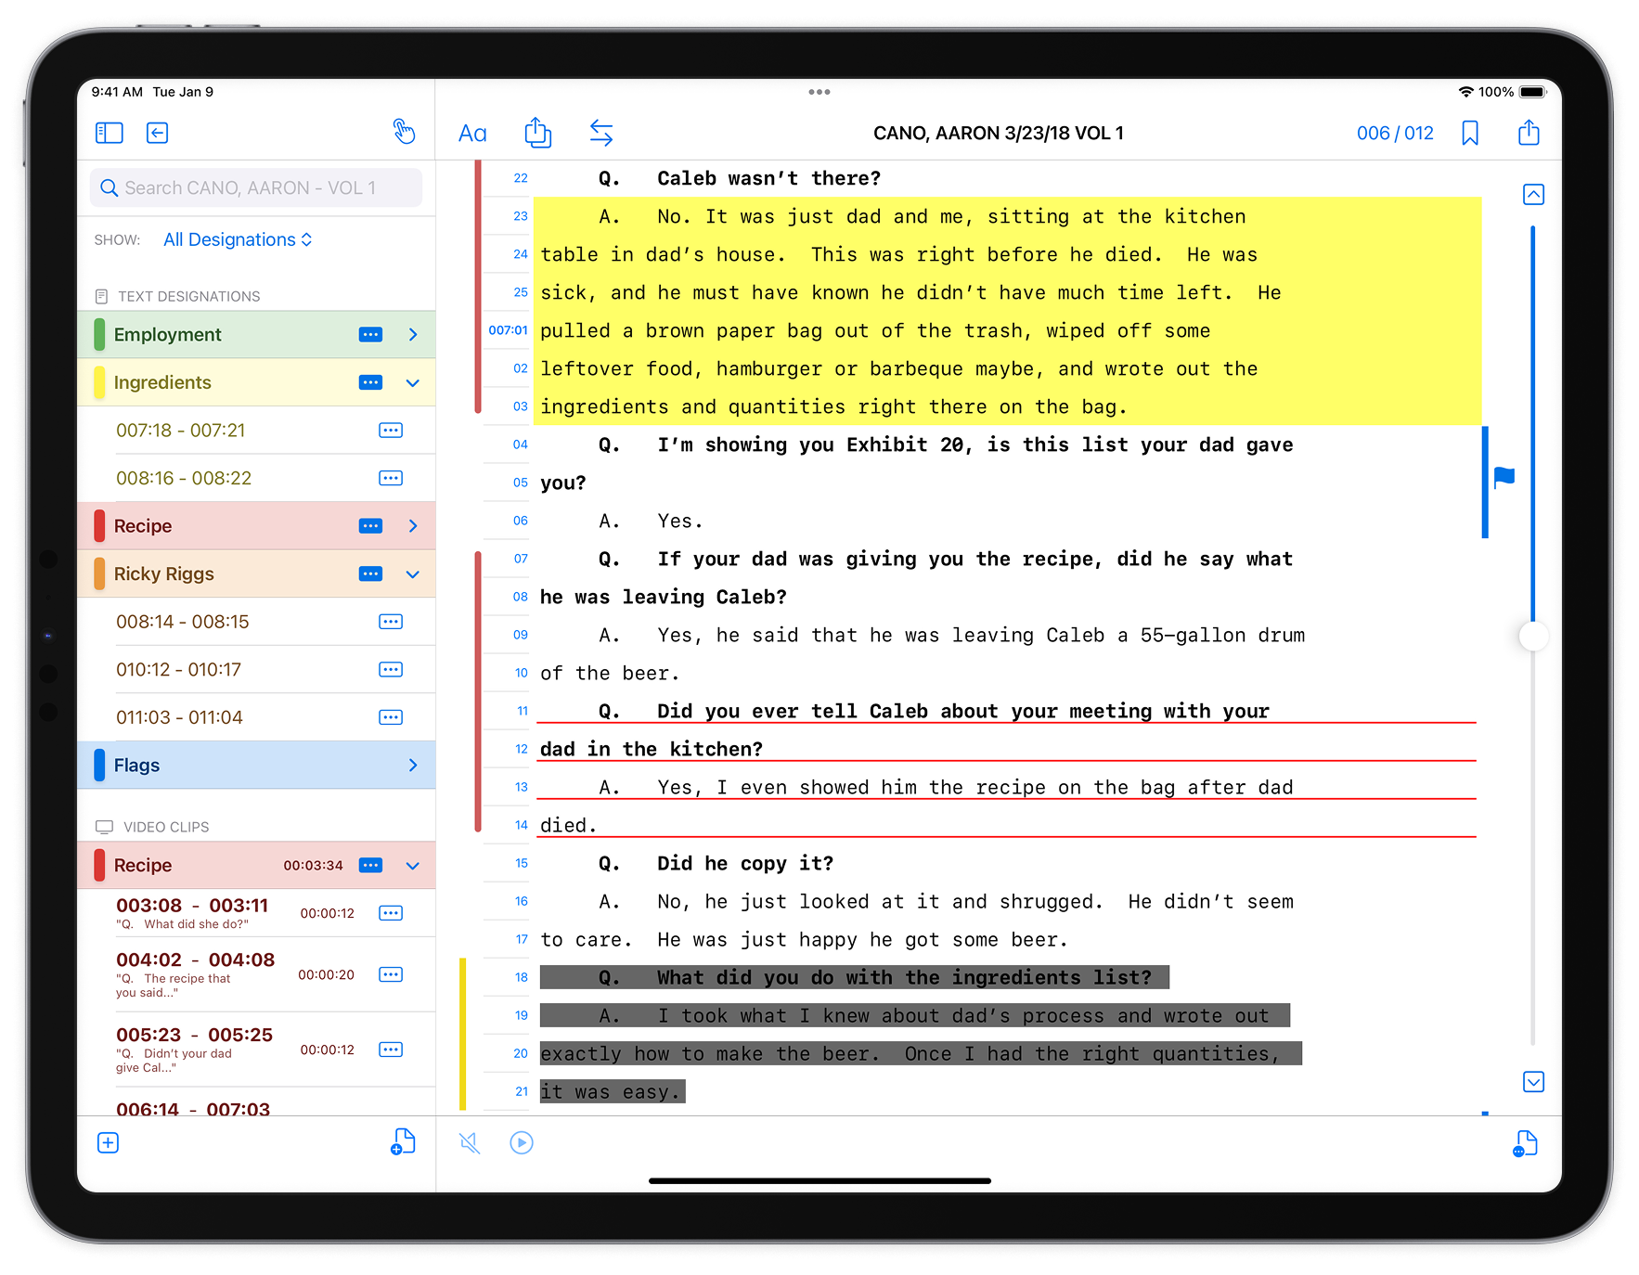Tap the swap arrows icon in toolbar
Screen dimensions: 1639x1275
601,133
